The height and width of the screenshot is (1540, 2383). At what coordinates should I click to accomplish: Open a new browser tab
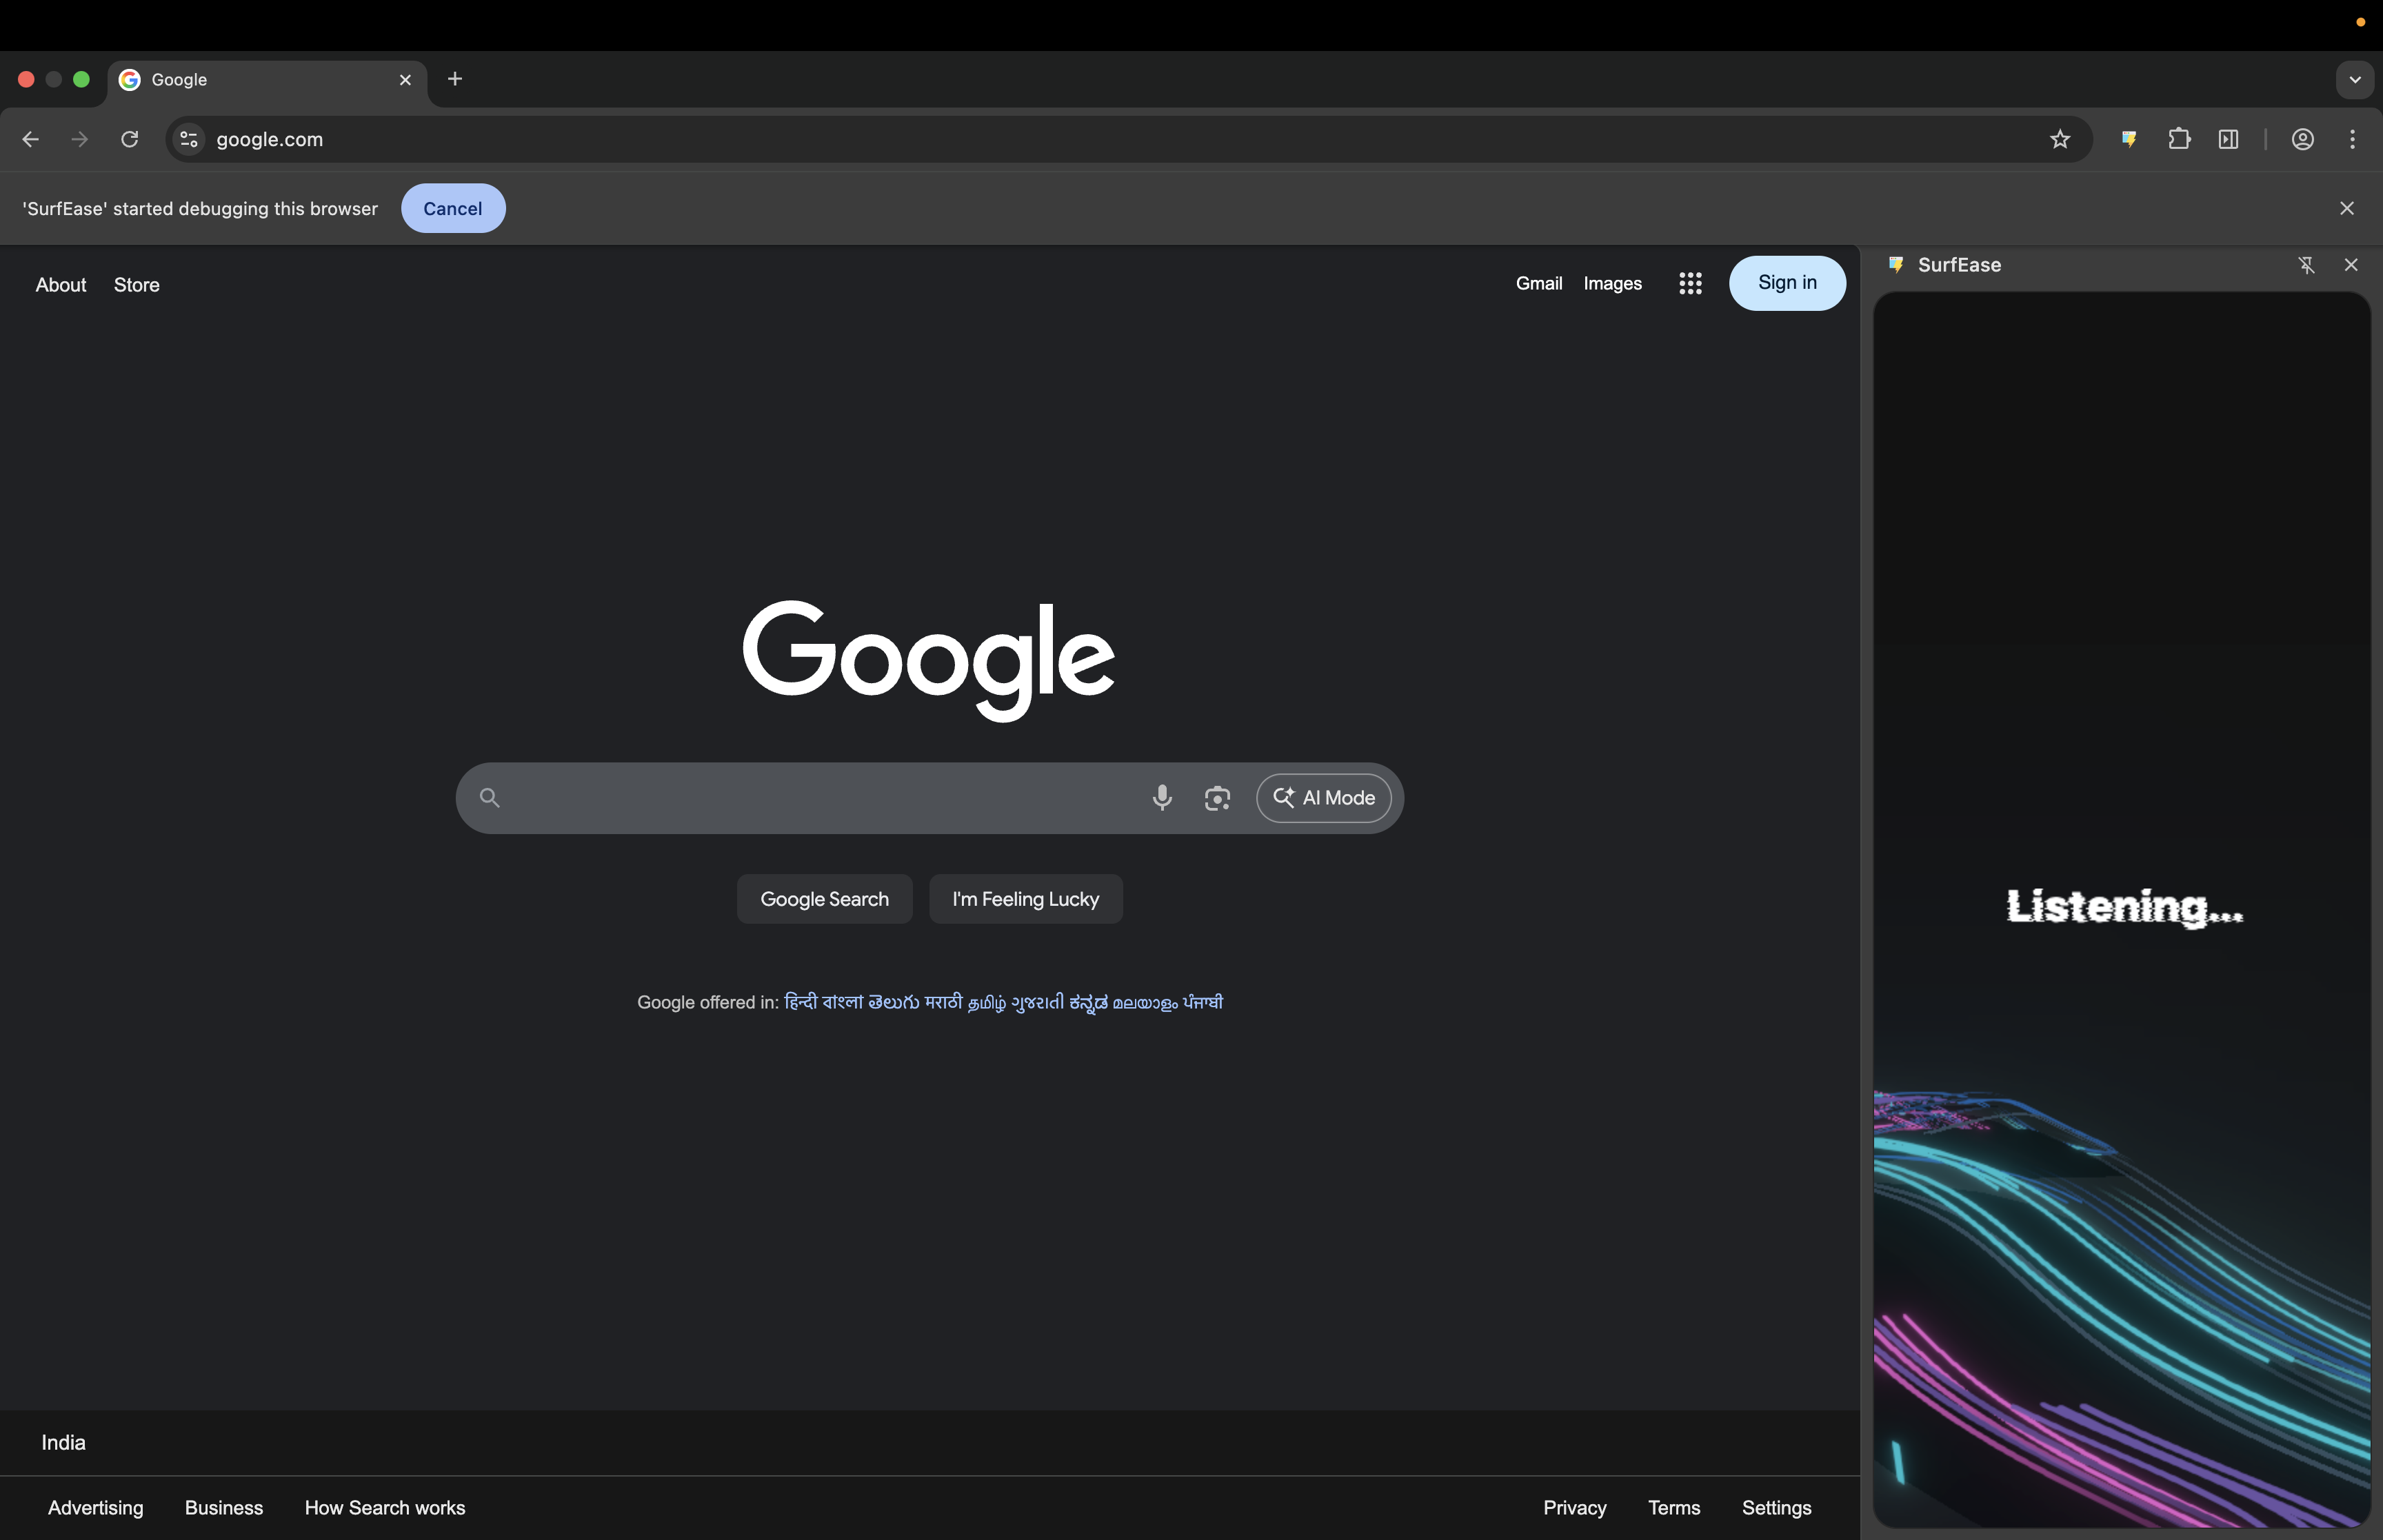(455, 79)
